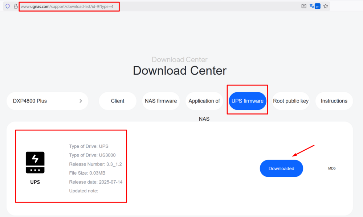Bookmark this page with the star icon

click(x=326, y=6)
